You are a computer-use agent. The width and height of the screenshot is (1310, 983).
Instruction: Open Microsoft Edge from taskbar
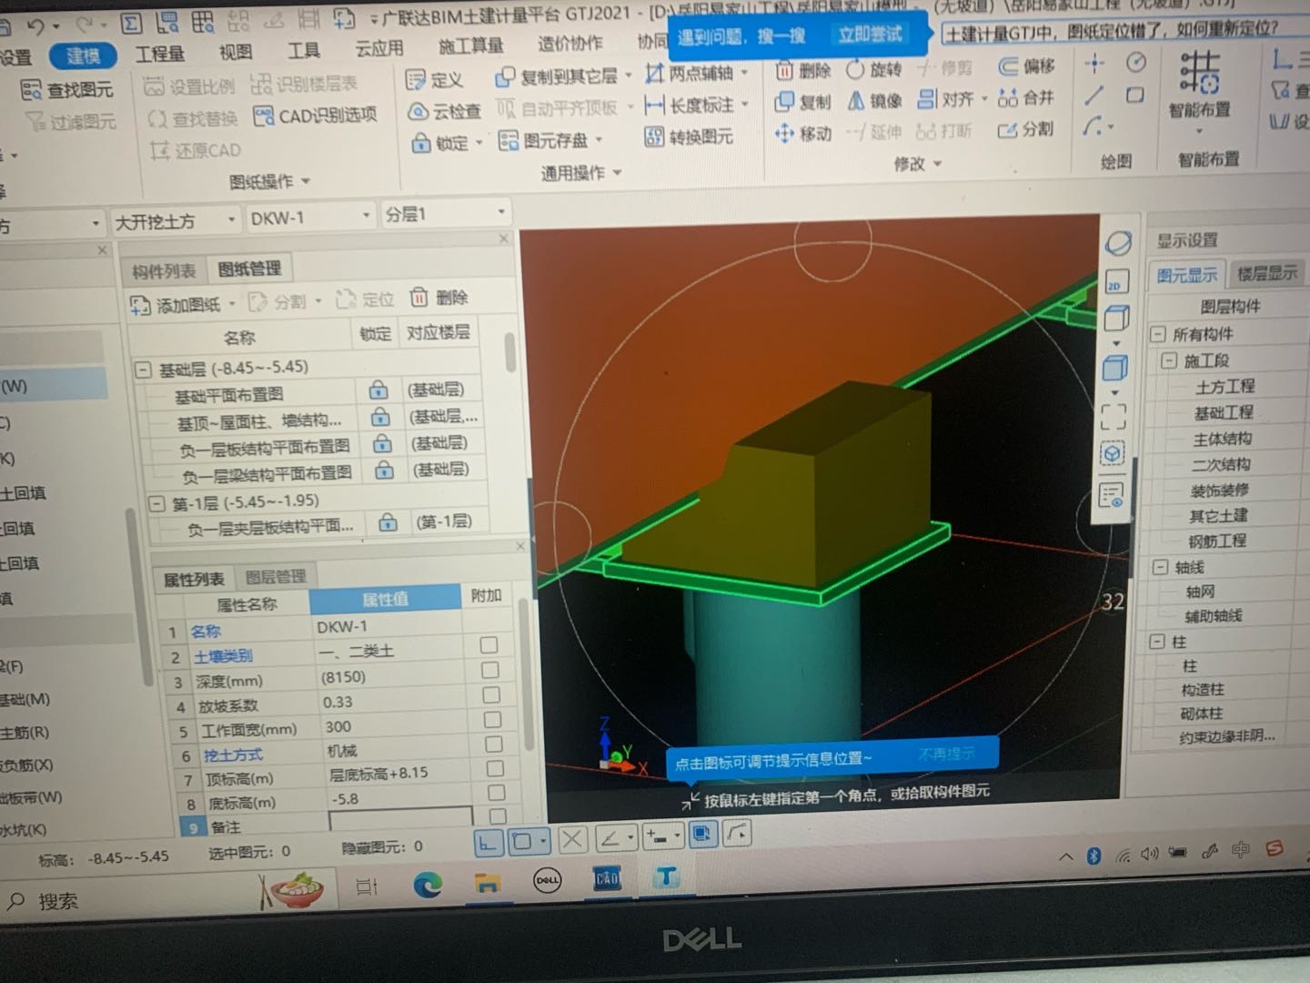(x=428, y=883)
